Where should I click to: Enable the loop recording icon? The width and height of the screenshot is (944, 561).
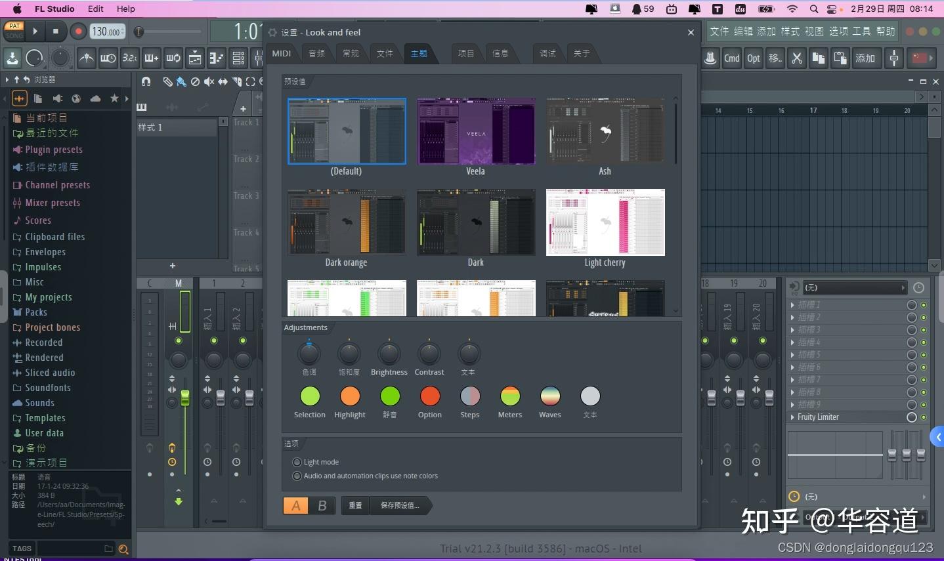click(x=173, y=58)
